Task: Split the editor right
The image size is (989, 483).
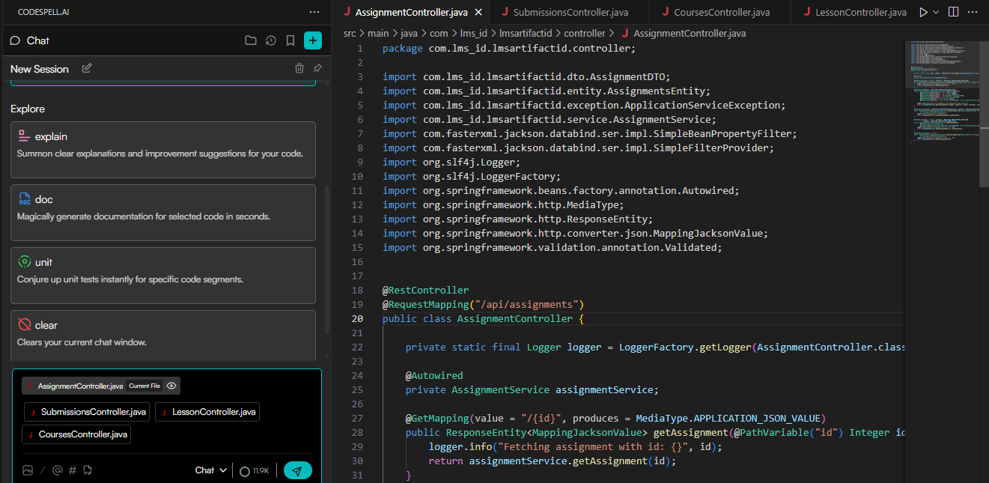Action: (953, 12)
